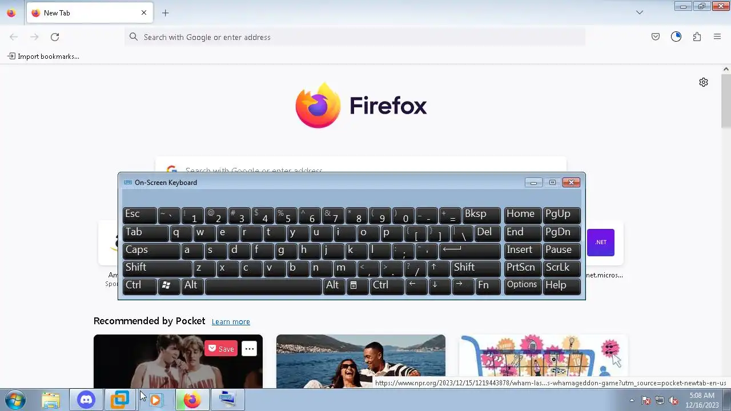
Task: Open Options on the On-Screen Keyboard
Action: [x=522, y=286]
